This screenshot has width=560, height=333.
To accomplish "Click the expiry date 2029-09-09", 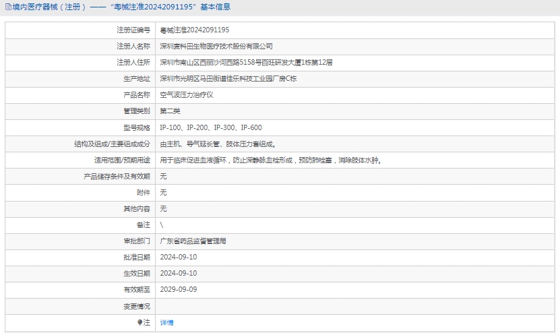I will pos(179,289).
